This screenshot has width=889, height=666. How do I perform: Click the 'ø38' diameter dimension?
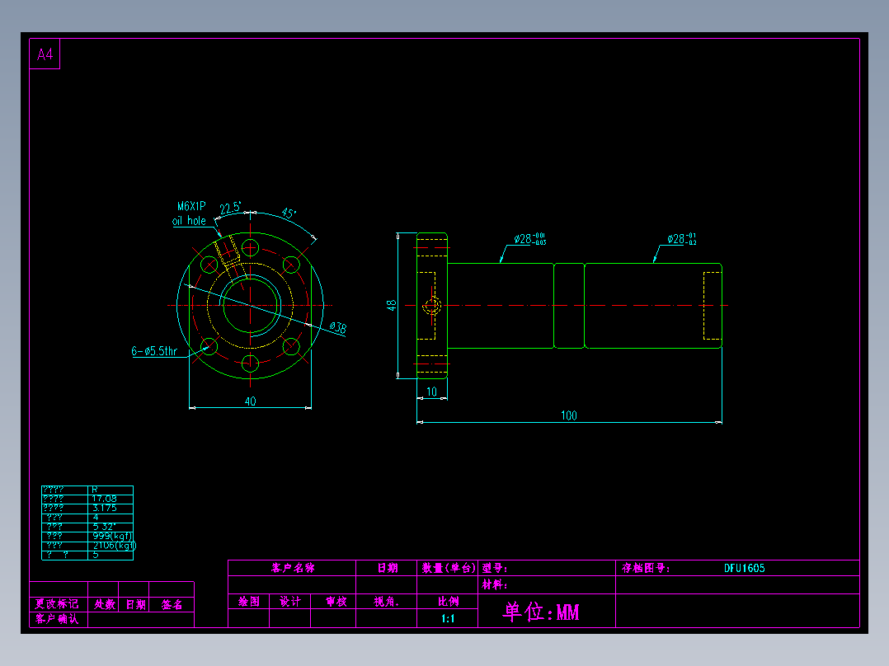click(x=338, y=327)
